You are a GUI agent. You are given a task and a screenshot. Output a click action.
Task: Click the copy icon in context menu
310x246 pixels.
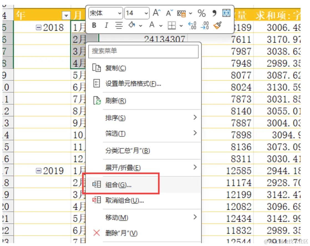96,68
